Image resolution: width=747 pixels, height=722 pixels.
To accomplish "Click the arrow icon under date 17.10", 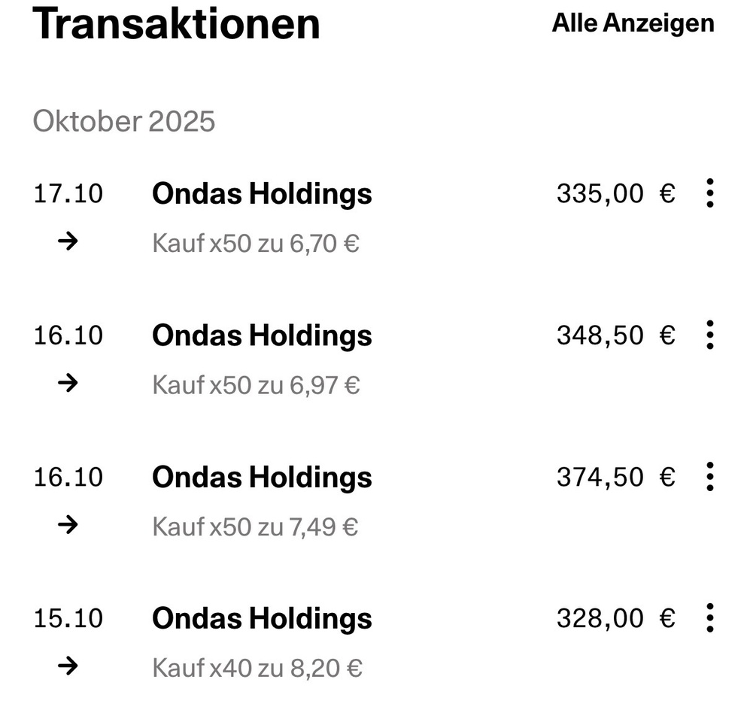I will coord(68,242).
